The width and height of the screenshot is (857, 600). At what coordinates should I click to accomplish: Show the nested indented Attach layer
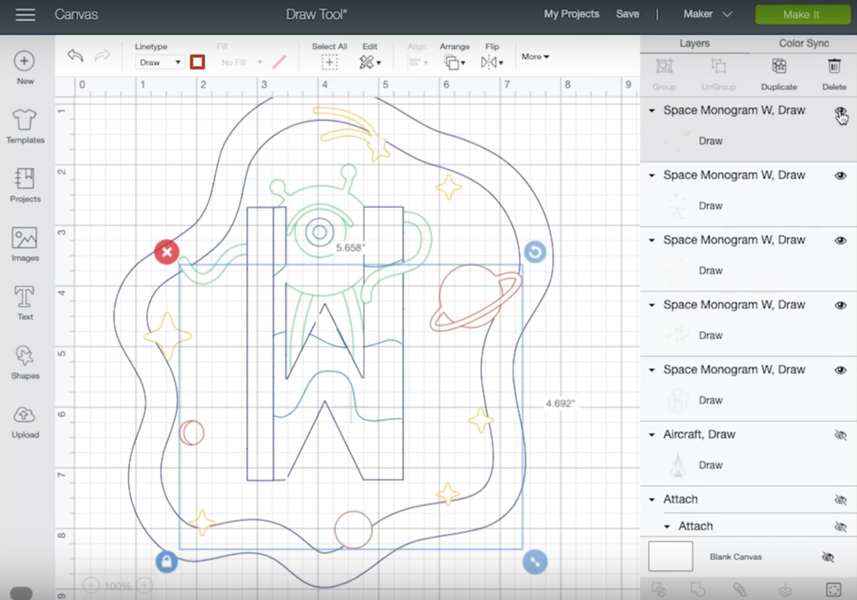[x=840, y=527]
